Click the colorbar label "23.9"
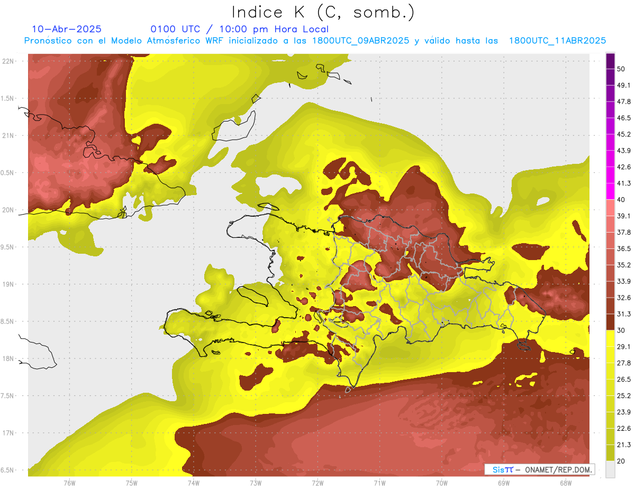 (624, 412)
